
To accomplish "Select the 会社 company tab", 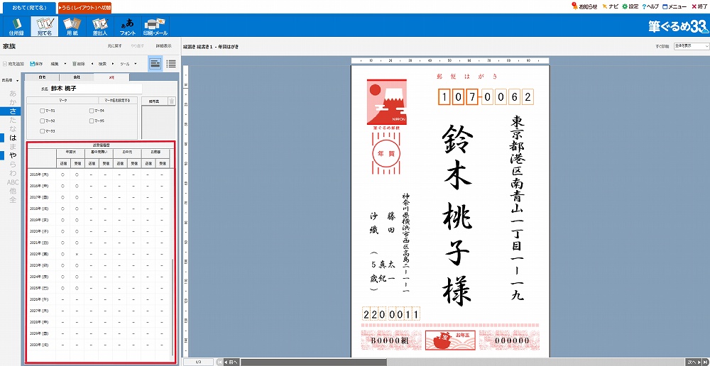I will point(77,77).
